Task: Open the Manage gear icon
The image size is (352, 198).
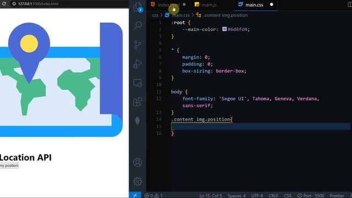Action: pos(137,181)
